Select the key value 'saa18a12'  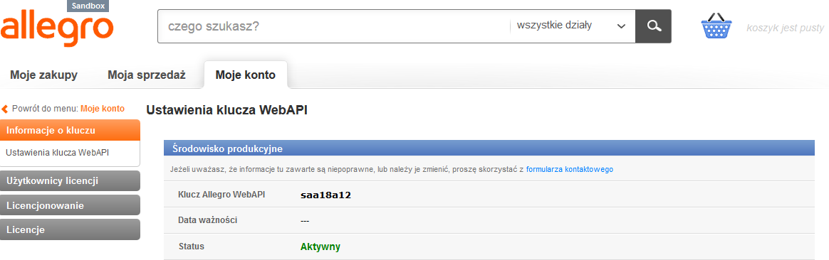click(x=325, y=195)
